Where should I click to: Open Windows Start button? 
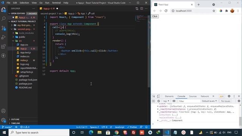[4, 133]
